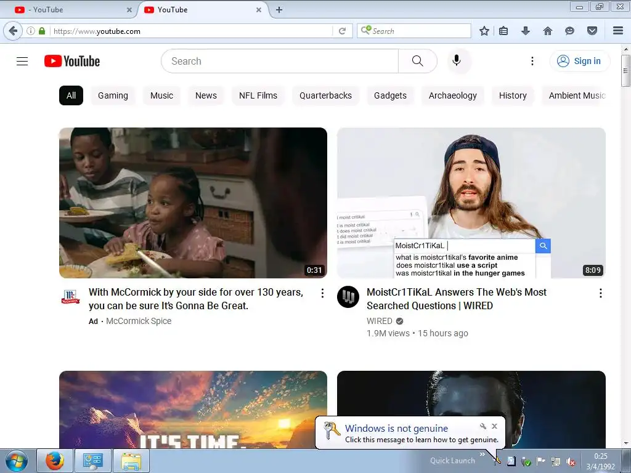The height and width of the screenshot is (473, 631).
Task: Click the WIRED channel name link
Action: click(380, 321)
